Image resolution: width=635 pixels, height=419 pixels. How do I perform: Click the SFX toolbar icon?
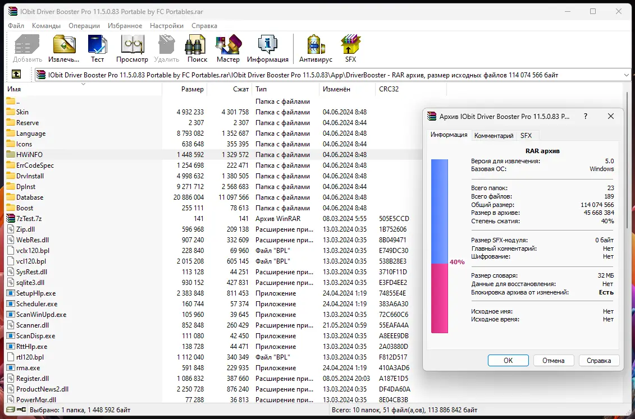click(350, 49)
